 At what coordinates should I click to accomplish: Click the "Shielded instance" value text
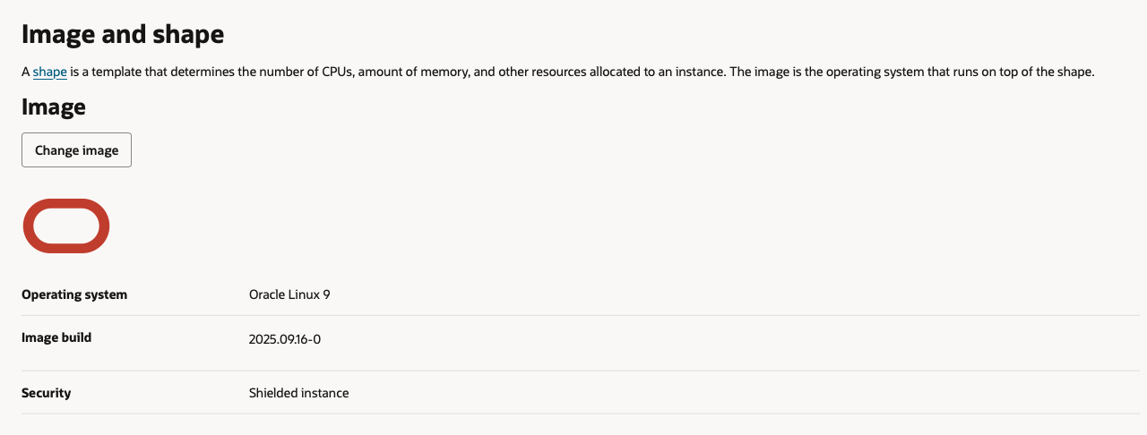coord(298,393)
